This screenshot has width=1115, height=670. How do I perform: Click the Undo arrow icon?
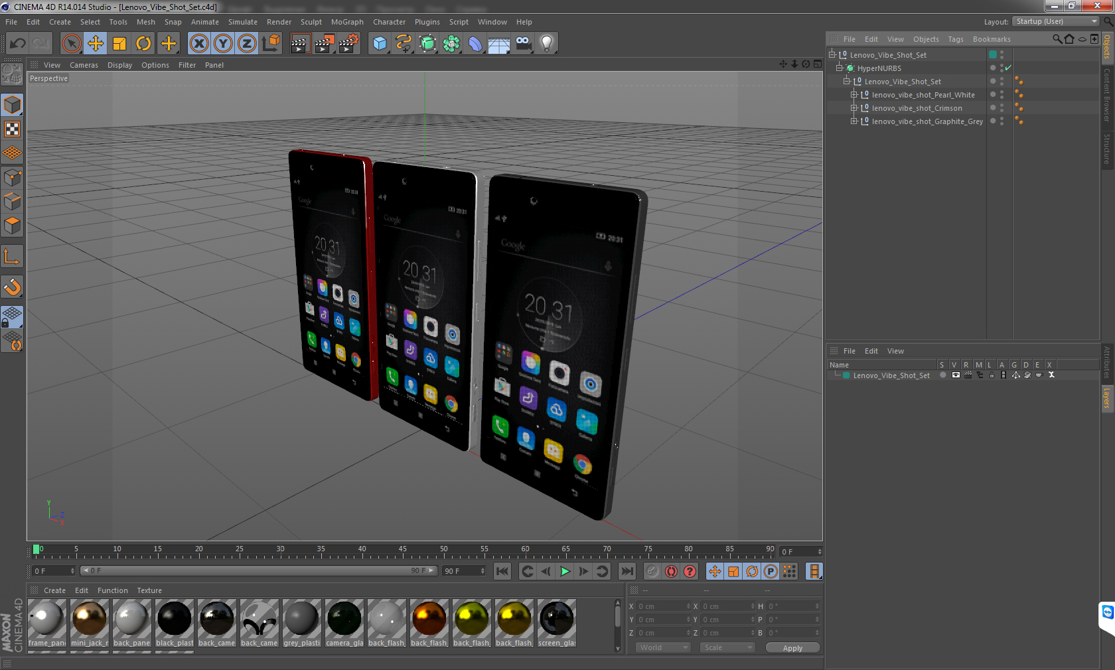[18, 44]
